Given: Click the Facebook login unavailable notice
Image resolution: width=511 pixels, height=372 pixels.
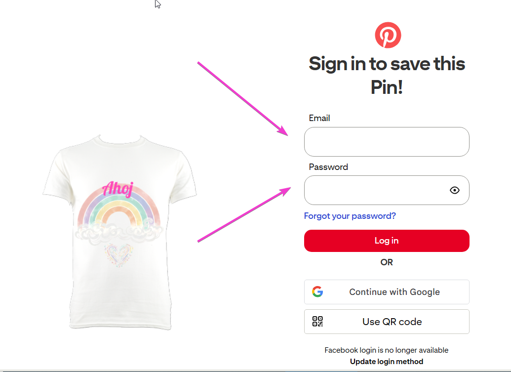Looking at the screenshot, I should pos(387,350).
